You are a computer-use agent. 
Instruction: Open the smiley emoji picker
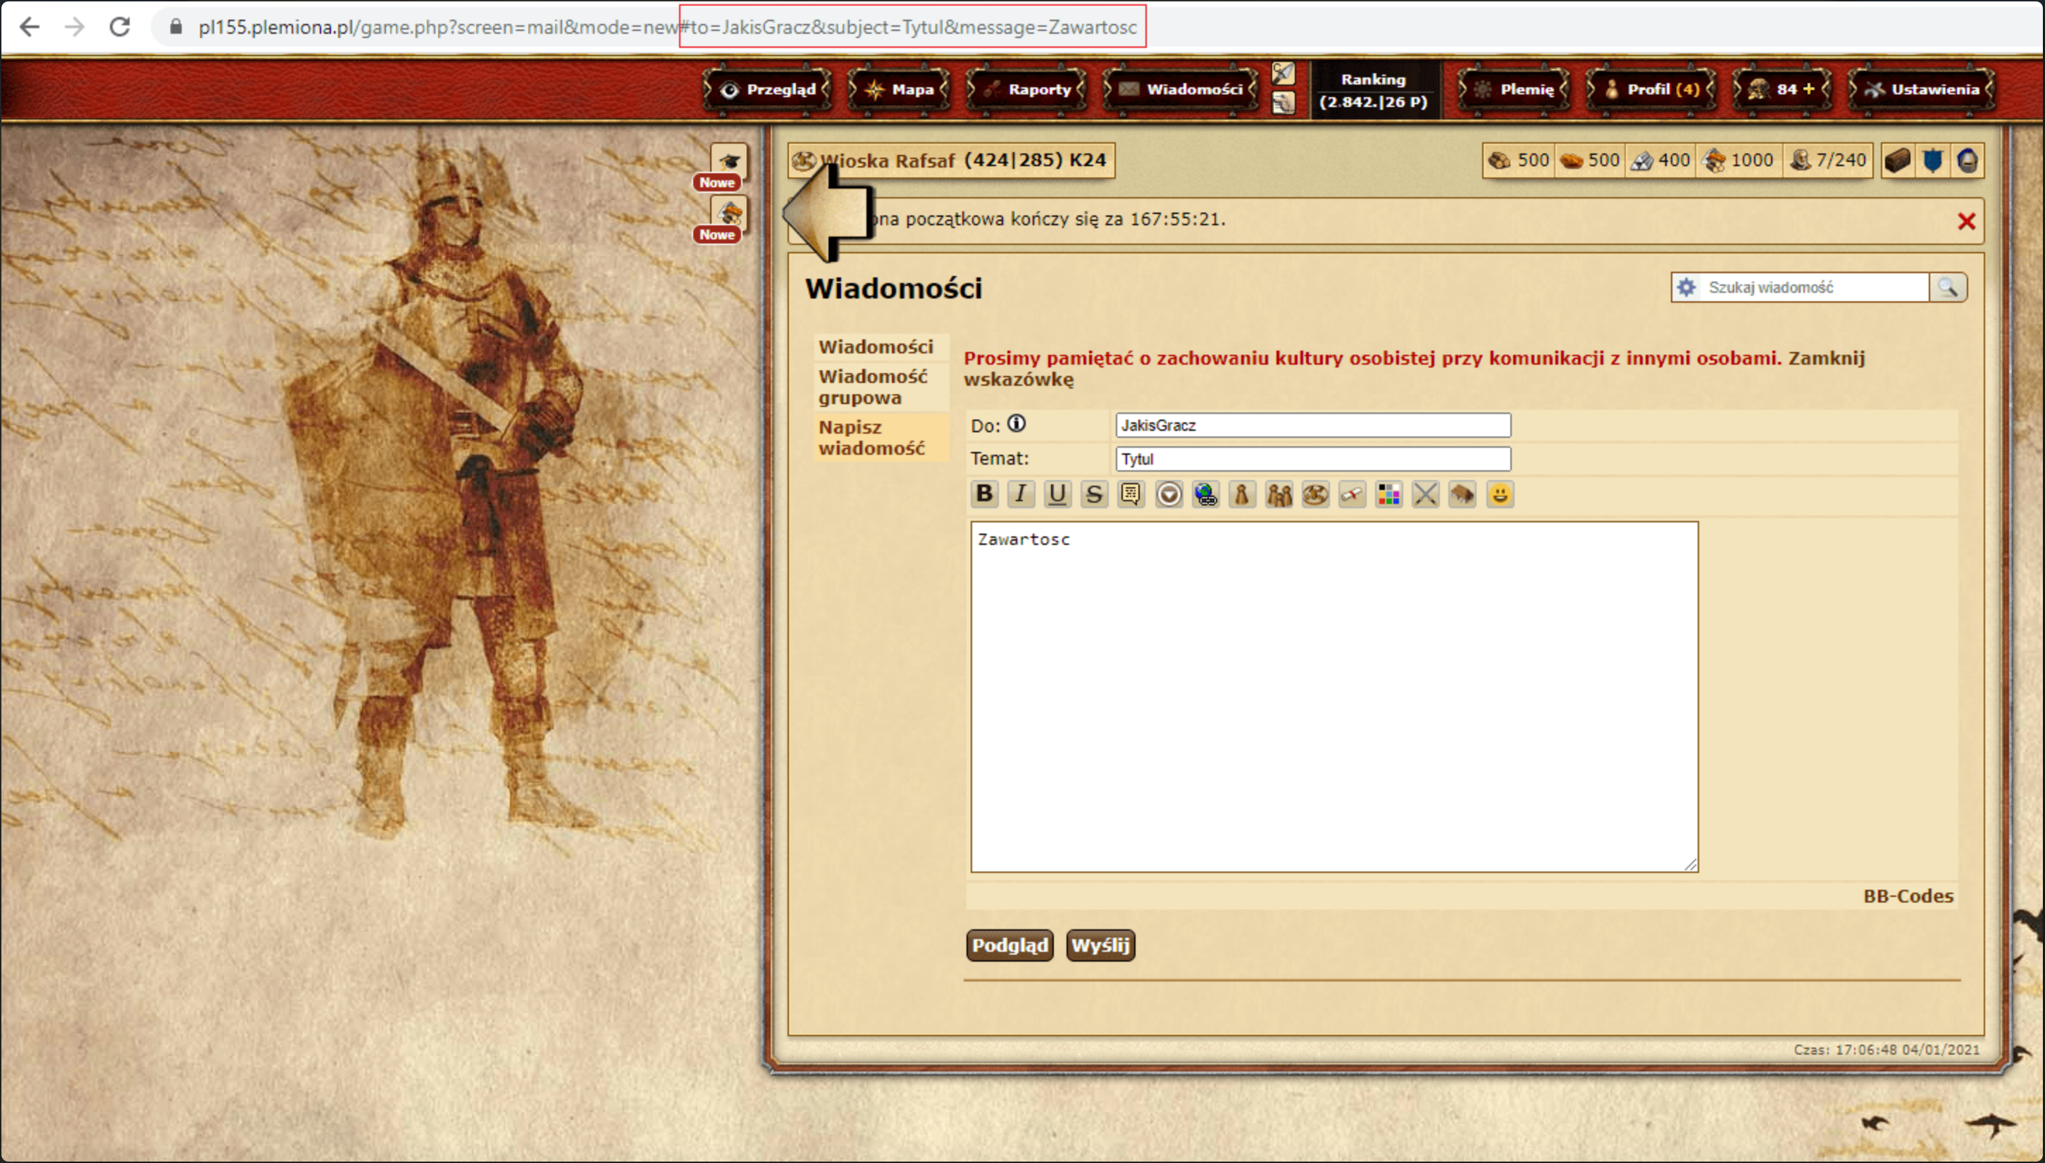coord(1500,494)
